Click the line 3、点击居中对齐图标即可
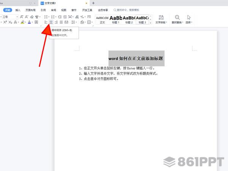 click(x=99, y=79)
